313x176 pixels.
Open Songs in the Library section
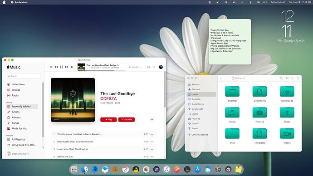click(15, 123)
